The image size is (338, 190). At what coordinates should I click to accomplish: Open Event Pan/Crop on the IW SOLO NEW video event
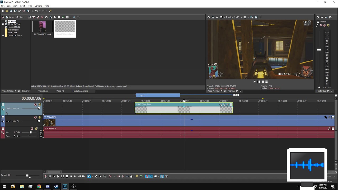click(326, 117)
